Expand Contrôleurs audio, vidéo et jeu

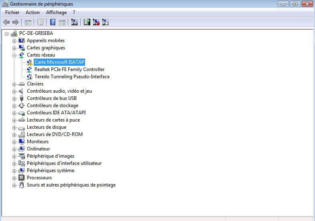coord(14,91)
